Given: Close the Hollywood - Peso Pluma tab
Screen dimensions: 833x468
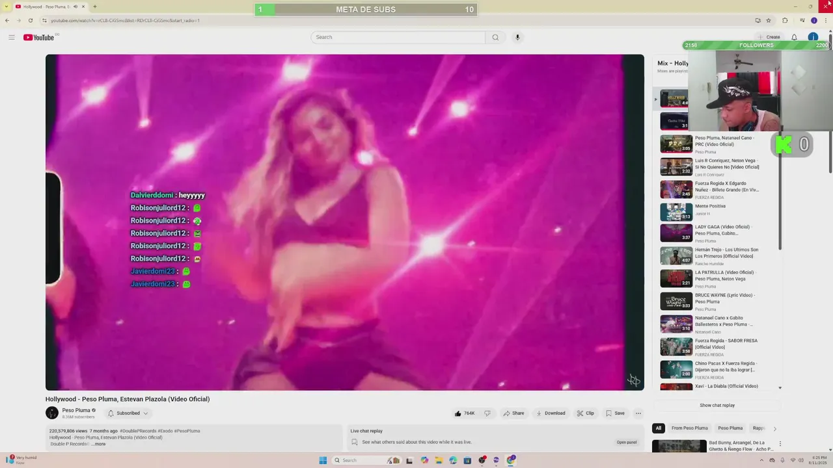Looking at the screenshot, I should click(83, 6).
